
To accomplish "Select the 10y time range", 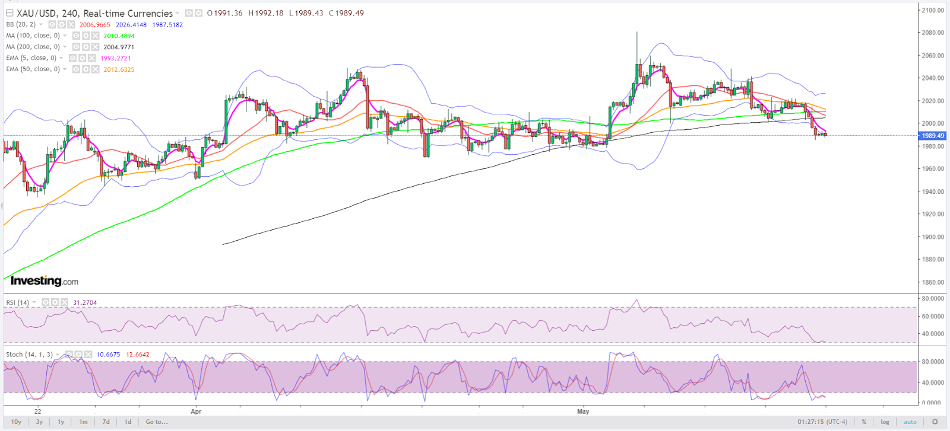I will (16, 422).
